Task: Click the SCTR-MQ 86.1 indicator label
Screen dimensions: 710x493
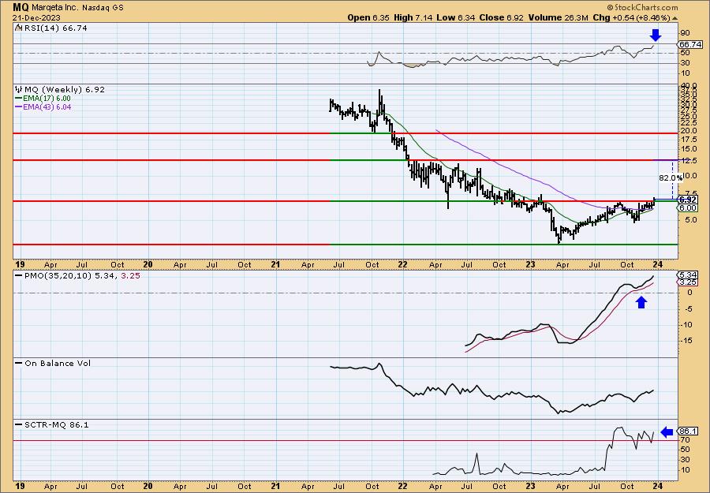Action: click(57, 424)
